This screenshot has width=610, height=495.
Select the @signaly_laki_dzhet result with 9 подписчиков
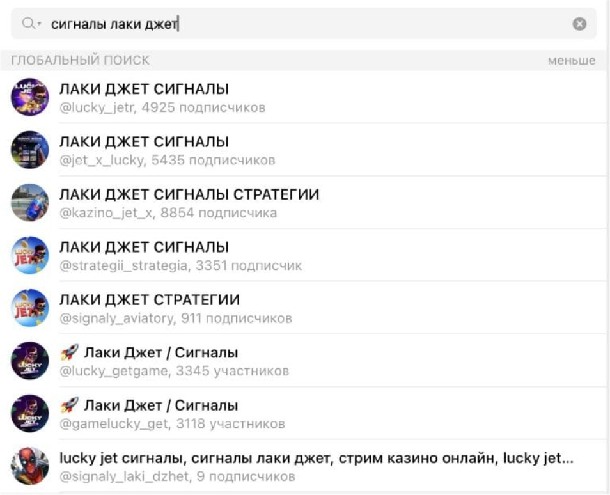coord(256,464)
